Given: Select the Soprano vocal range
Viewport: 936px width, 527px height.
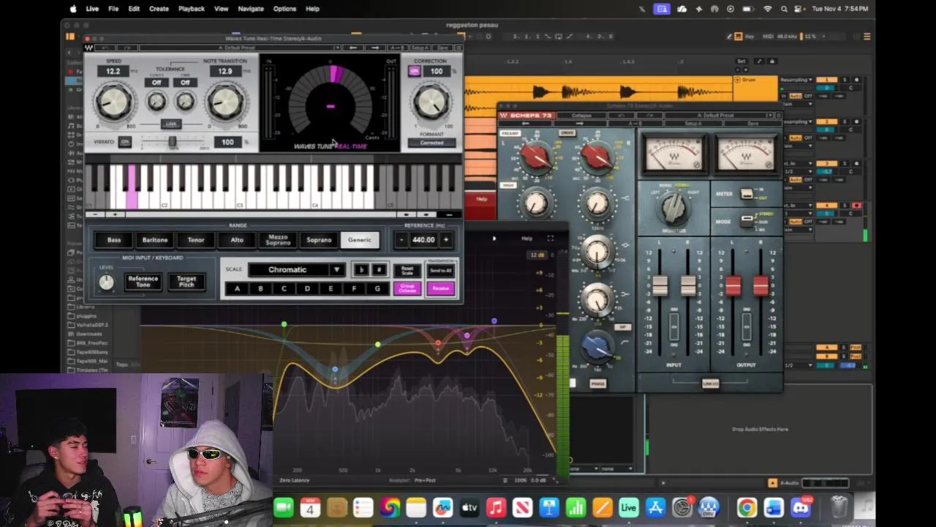Looking at the screenshot, I should pyautogui.click(x=319, y=240).
